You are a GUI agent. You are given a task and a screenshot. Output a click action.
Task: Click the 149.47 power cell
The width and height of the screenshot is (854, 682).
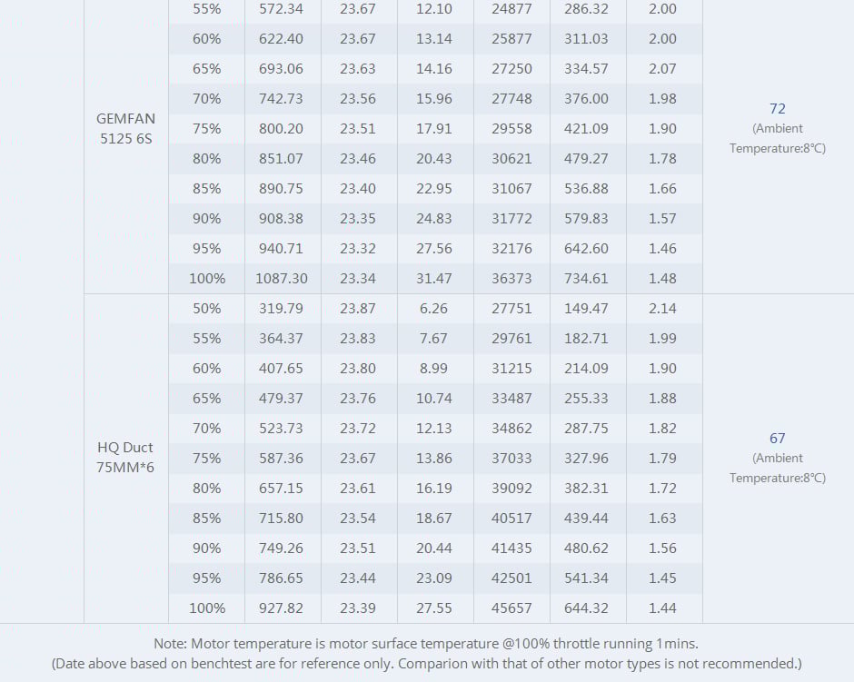[x=588, y=309]
